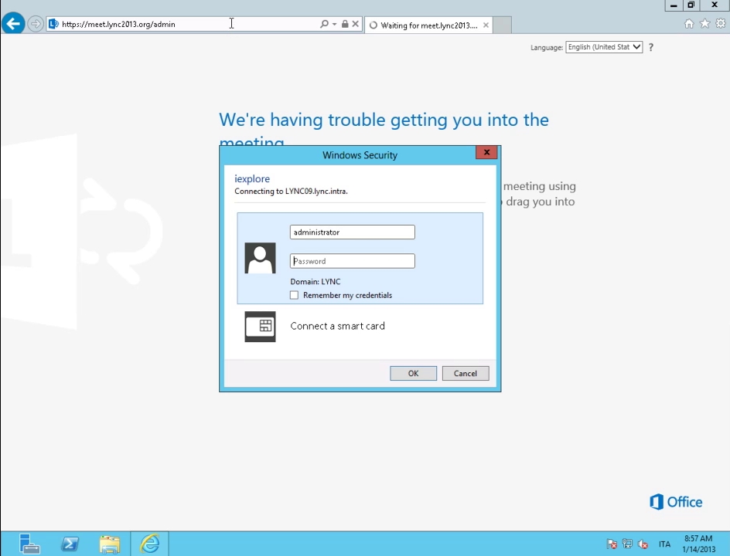
Task: Click 'Connecting to LYNC09.lync.intra.' text
Action: coord(291,191)
